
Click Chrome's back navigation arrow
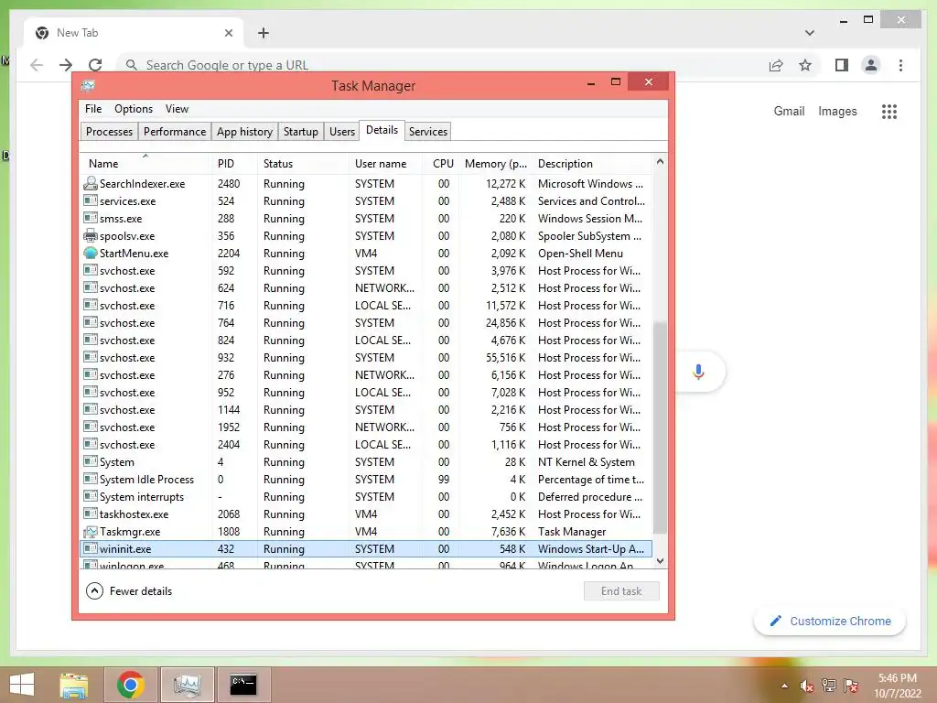(37, 65)
